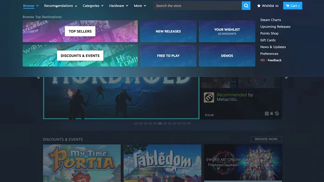Click the magnifying glass search icon

tap(246, 6)
